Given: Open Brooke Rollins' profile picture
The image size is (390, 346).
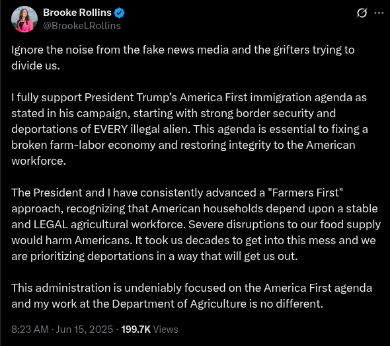Looking at the screenshot, I should tap(24, 19).
